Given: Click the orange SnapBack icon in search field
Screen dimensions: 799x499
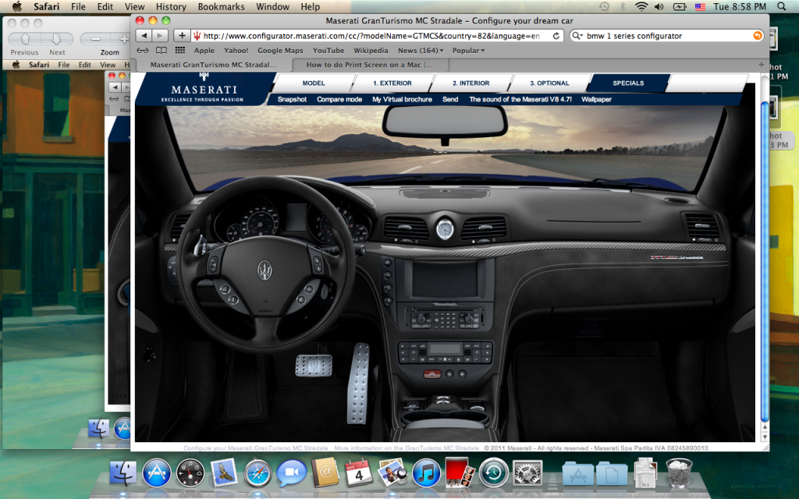Looking at the screenshot, I should click(x=758, y=36).
